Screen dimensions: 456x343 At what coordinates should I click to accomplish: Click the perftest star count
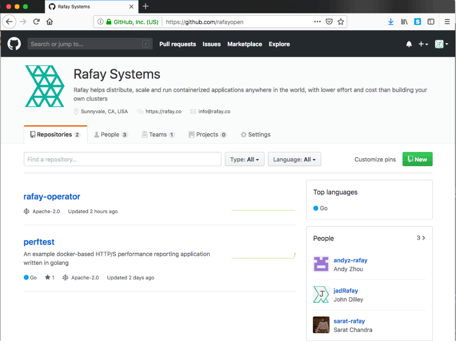coord(50,277)
